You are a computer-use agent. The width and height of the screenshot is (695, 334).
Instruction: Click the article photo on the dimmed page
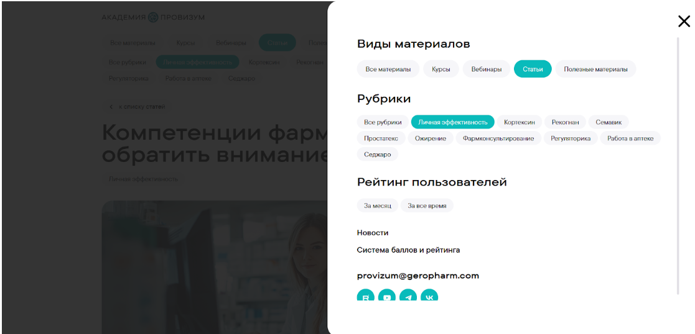tap(215, 267)
